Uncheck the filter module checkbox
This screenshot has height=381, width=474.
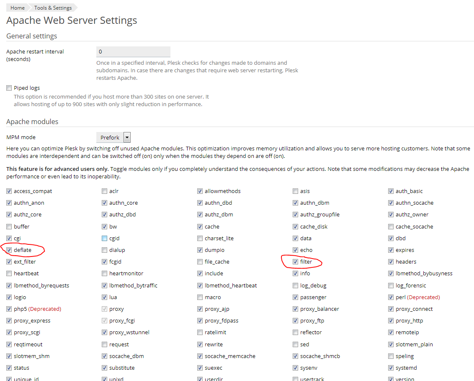point(296,262)
